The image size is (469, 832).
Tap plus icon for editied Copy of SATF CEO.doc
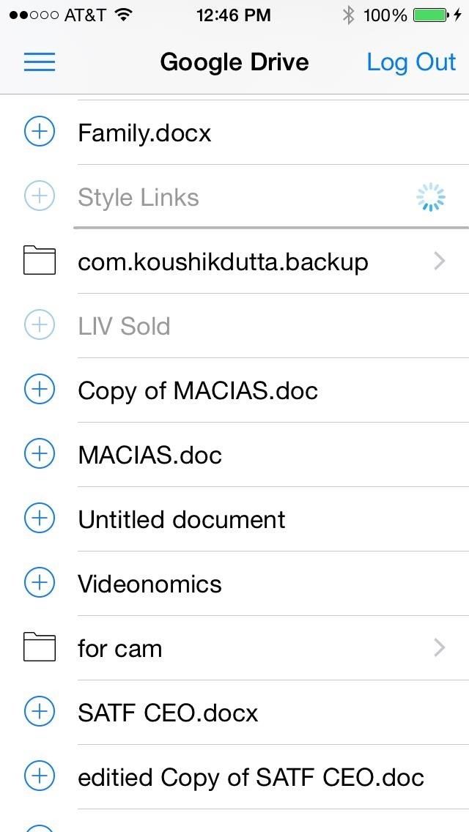click(x=40, y=777)
